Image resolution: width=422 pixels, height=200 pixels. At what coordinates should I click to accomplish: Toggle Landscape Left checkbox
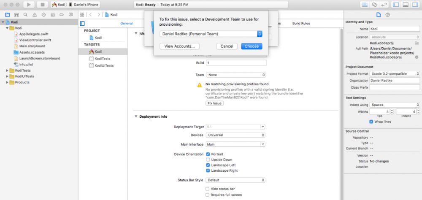pos(208,165)
